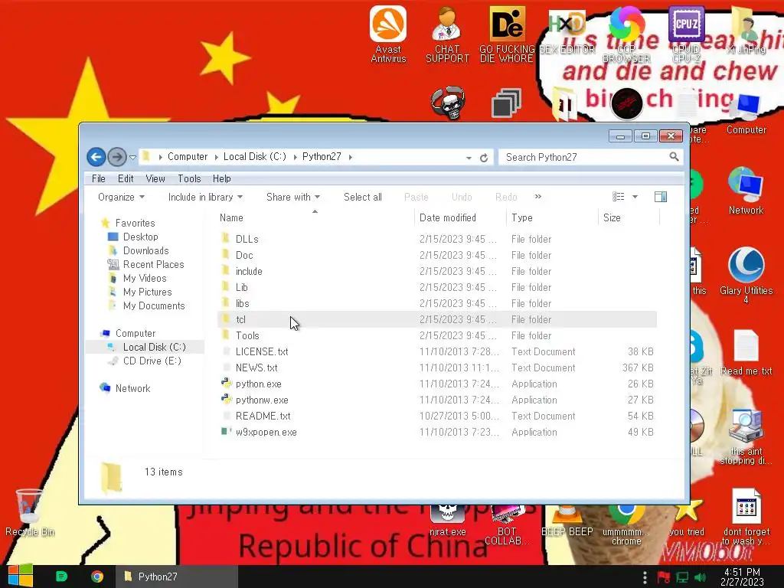This screenshot has height=588, width=784.
Task: Launch Chrome from the taskbar
Action: coord(97,577)
